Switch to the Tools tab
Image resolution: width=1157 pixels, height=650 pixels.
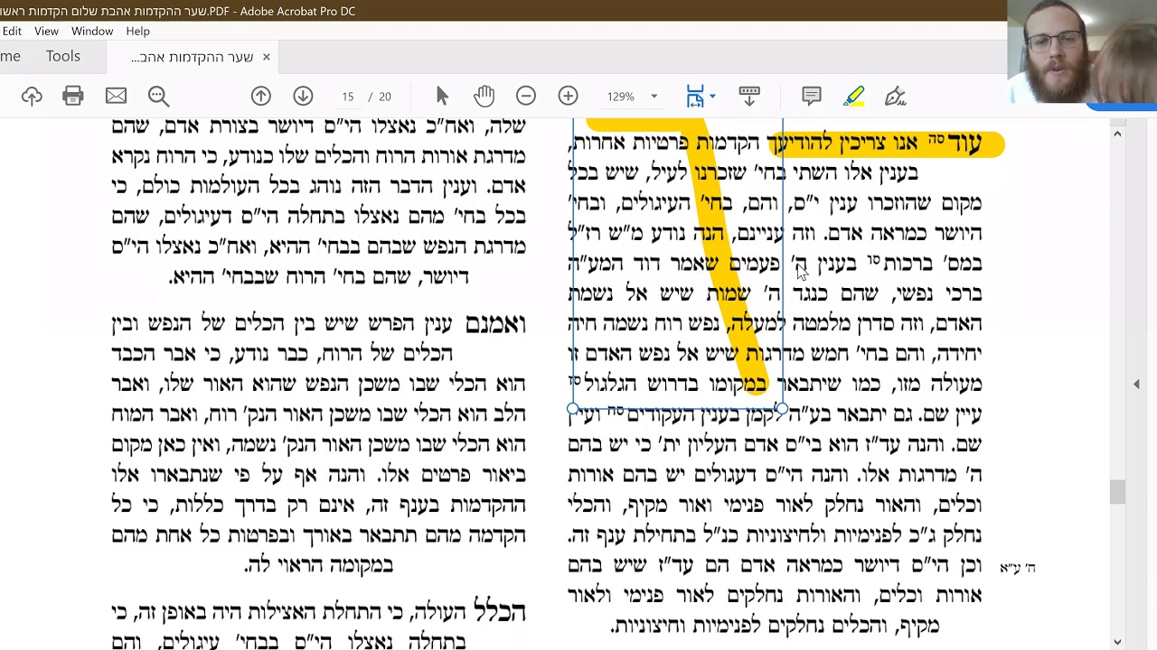(63, 56)
